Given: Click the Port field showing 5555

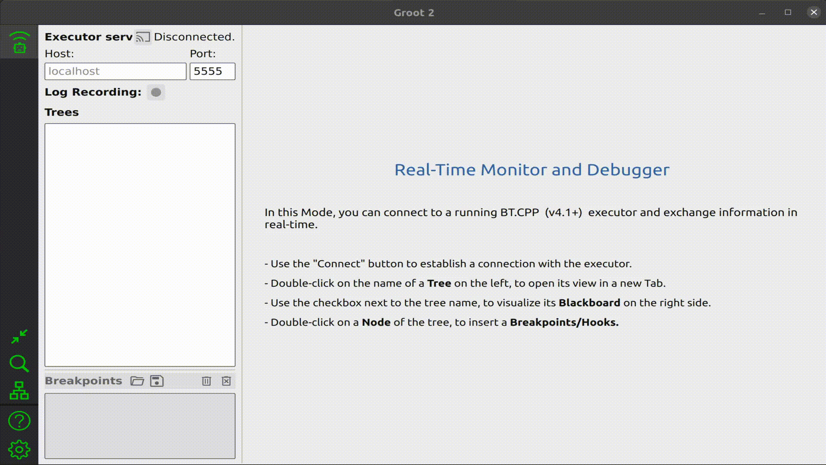Looking at the screenshot, I should [213, 71].
